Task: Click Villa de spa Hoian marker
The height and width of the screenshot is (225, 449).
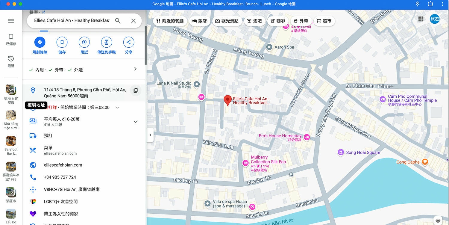Action: 207,204
